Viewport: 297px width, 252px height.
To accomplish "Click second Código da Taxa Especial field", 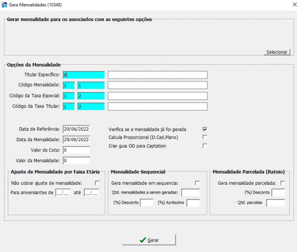I will point(91,96).
